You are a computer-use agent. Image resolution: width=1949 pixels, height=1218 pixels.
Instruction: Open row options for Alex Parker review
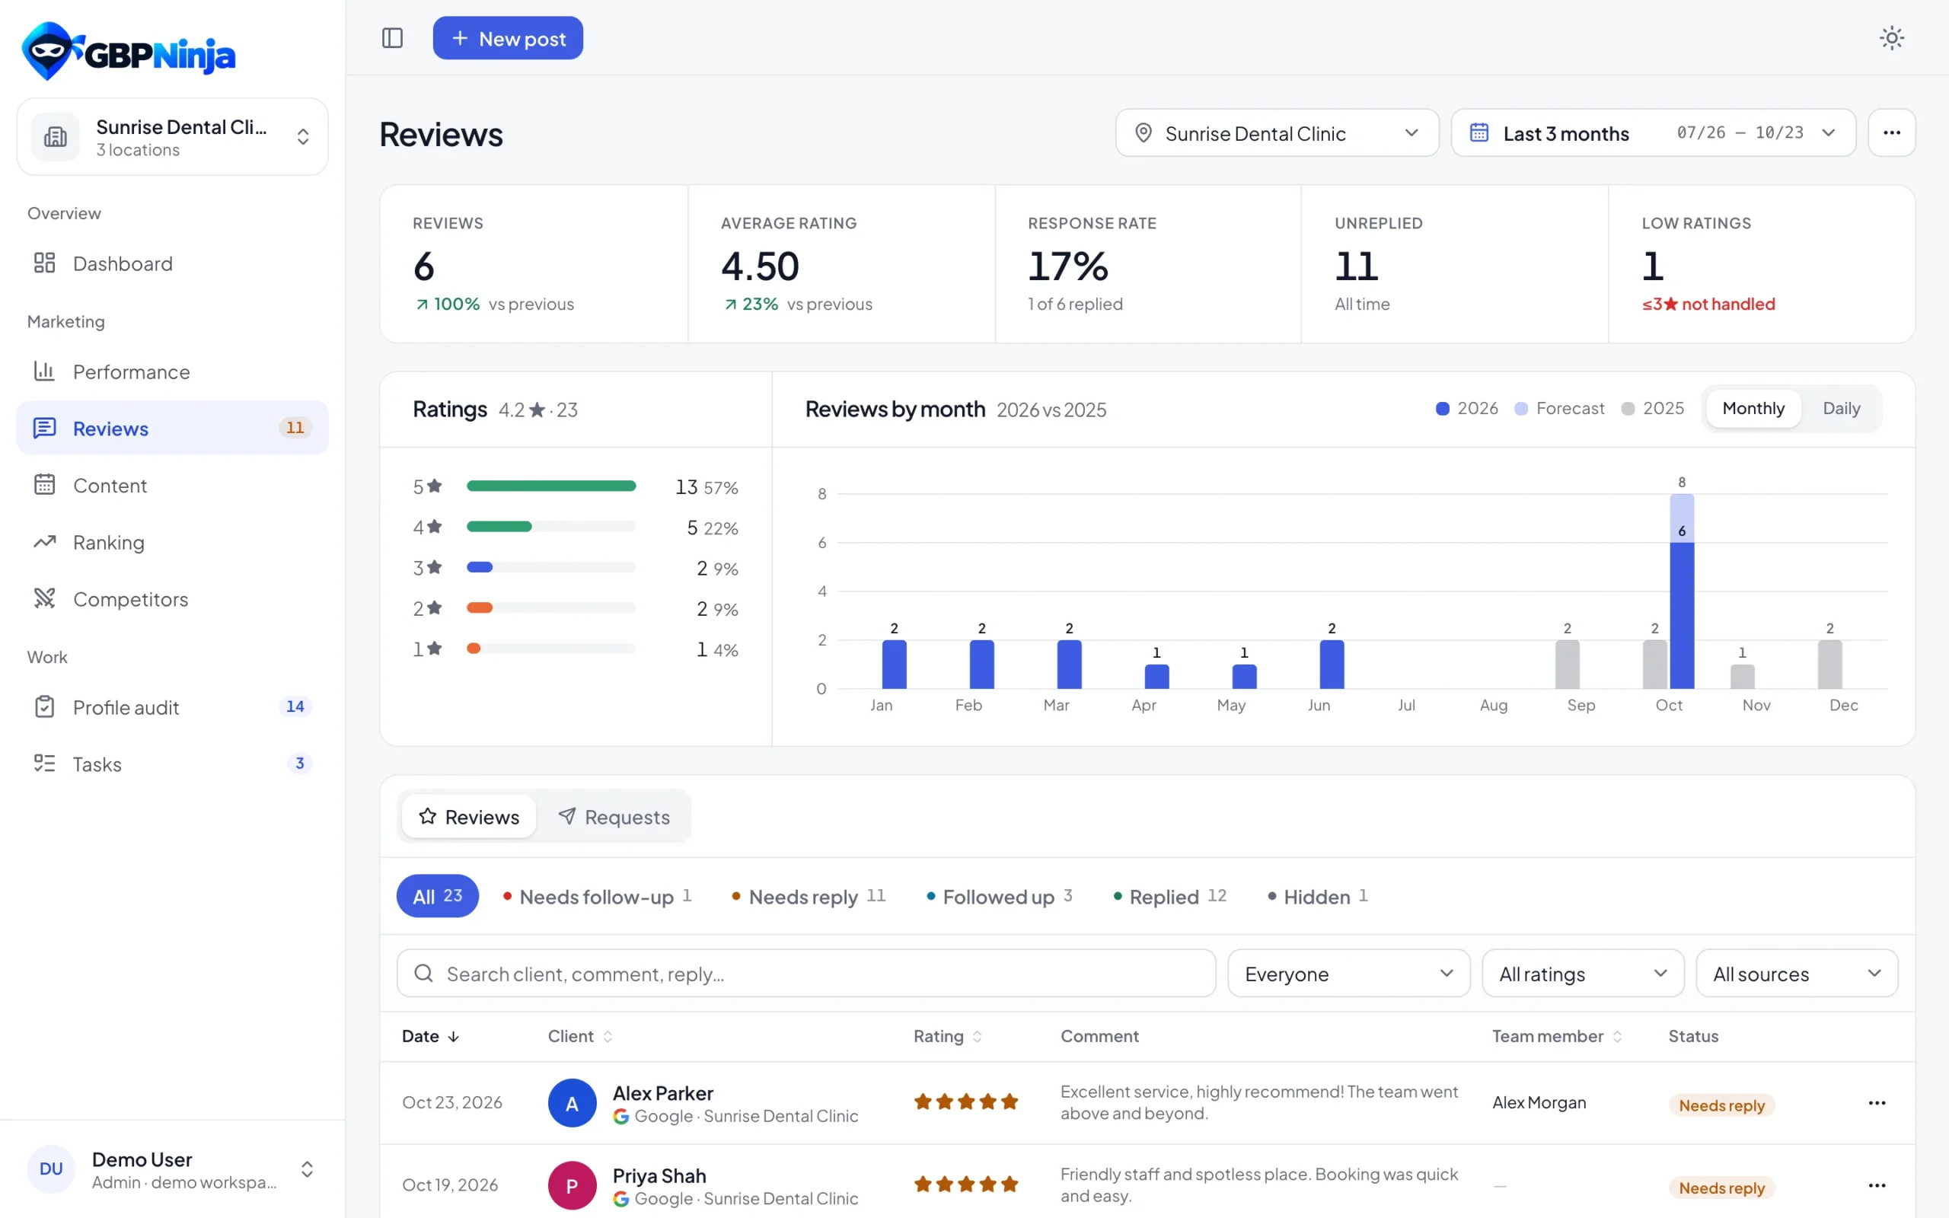coord(1877,1103)
